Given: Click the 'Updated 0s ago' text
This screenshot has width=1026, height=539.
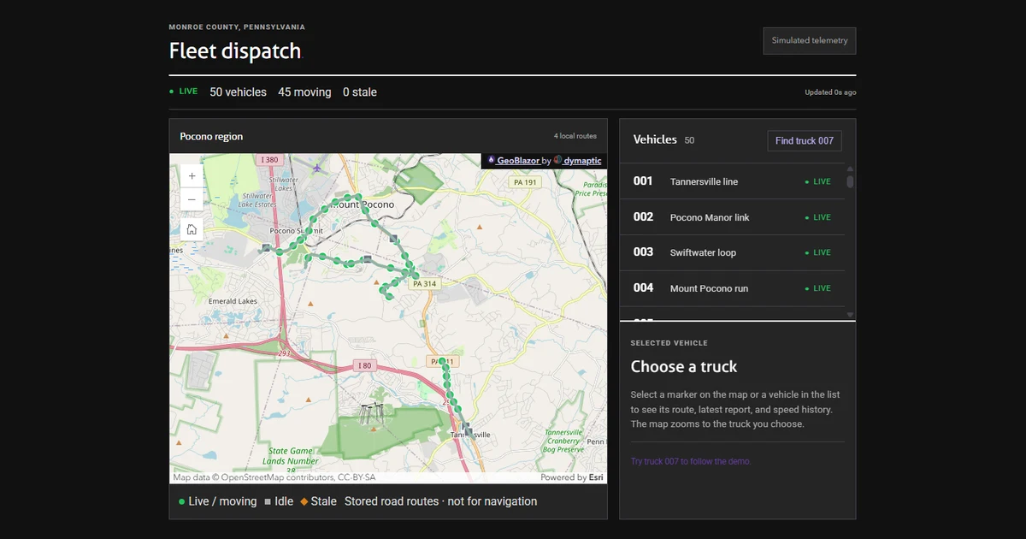Looking at the screenshot, I should pyautogui.click(x=830, y=92).
